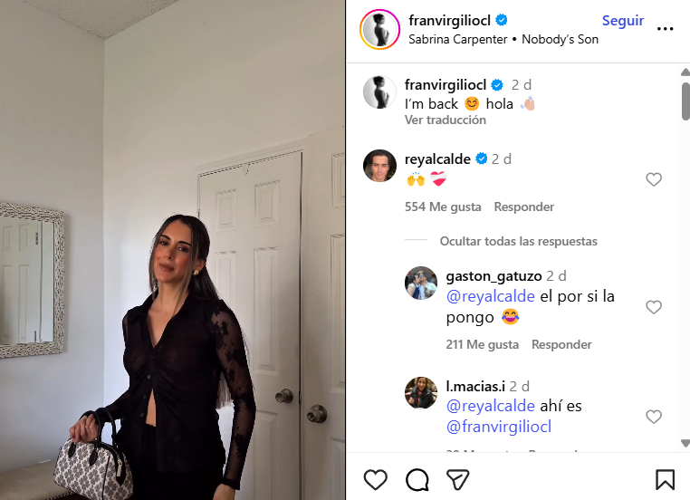Open reyalcalde's profile avatar

click(379, 166)
